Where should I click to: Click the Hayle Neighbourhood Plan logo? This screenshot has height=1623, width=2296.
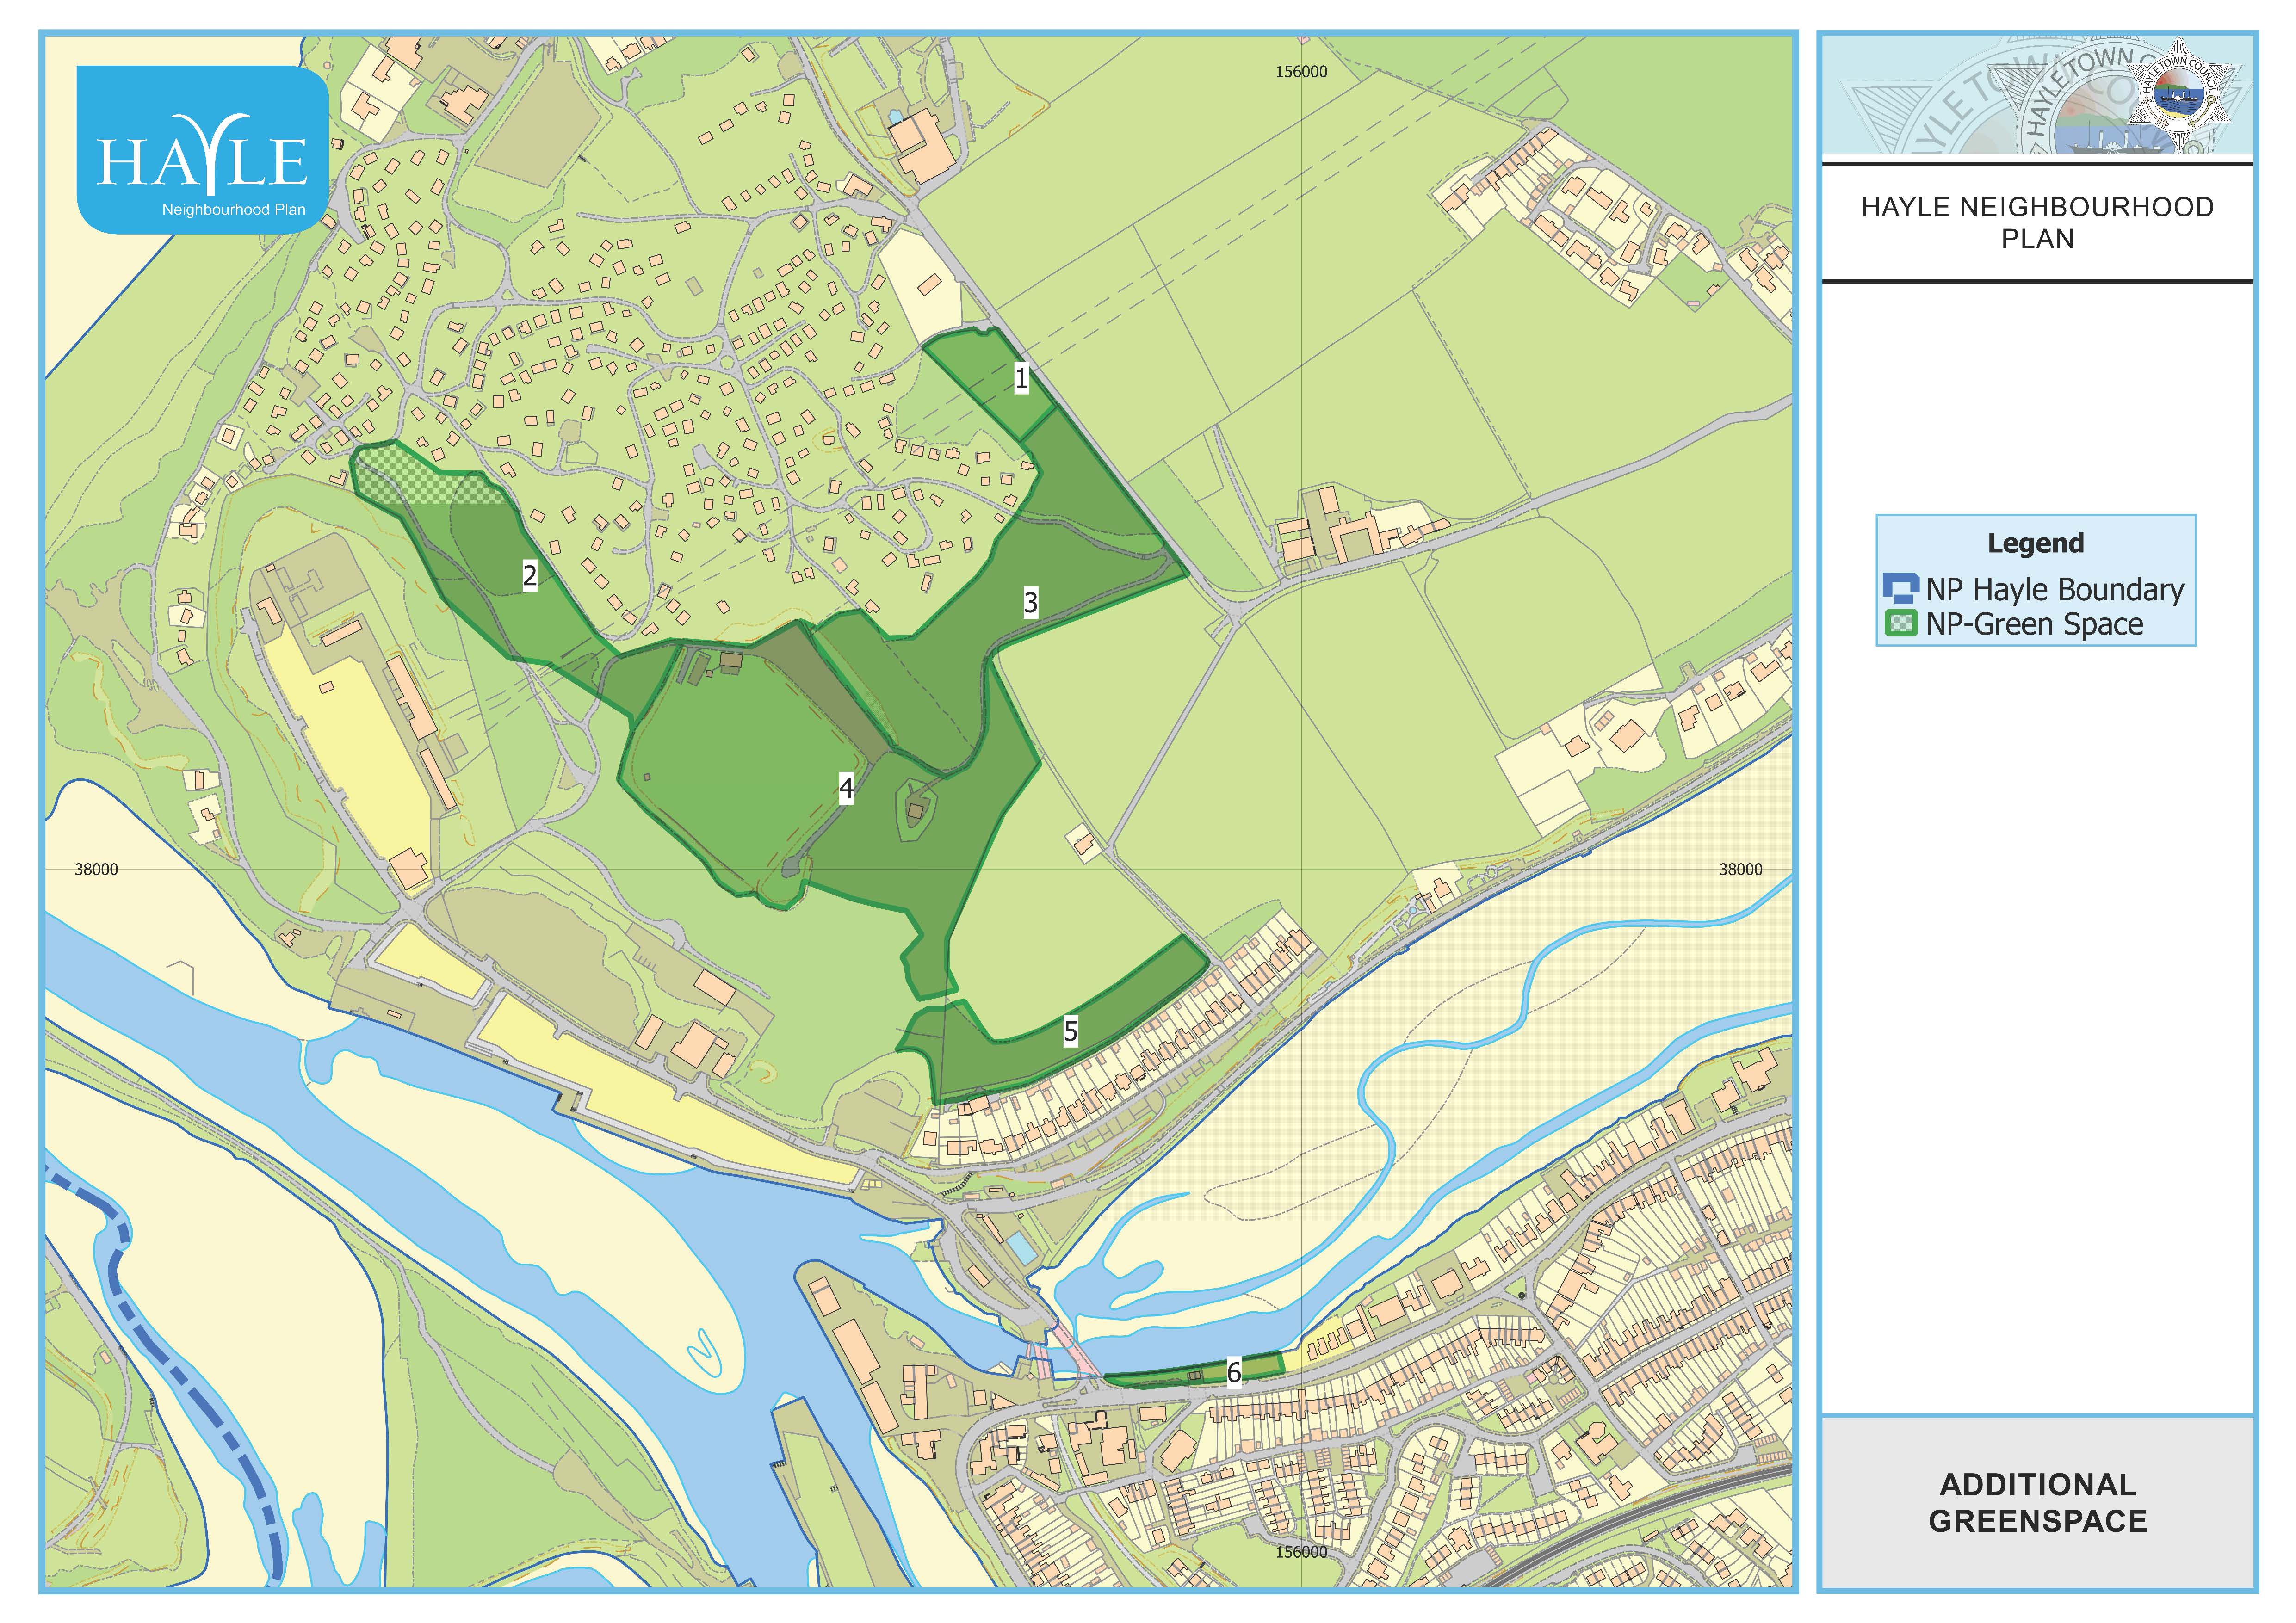point(203,150)
